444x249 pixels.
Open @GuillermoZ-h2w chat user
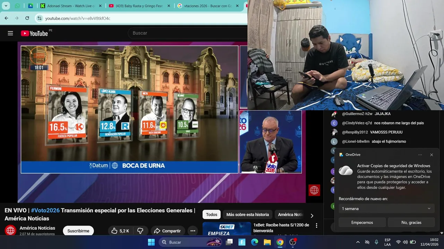tap(357, 114)
